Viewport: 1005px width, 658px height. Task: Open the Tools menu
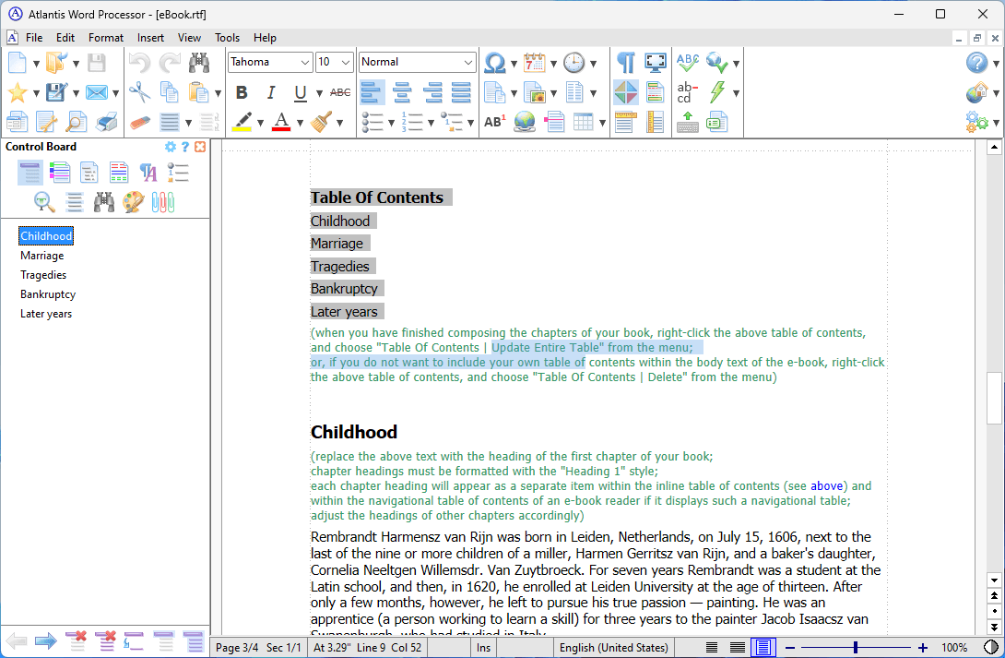(x=227, y=38)
